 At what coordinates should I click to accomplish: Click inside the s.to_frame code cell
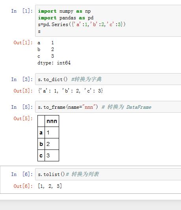click(x=108, y=107)
